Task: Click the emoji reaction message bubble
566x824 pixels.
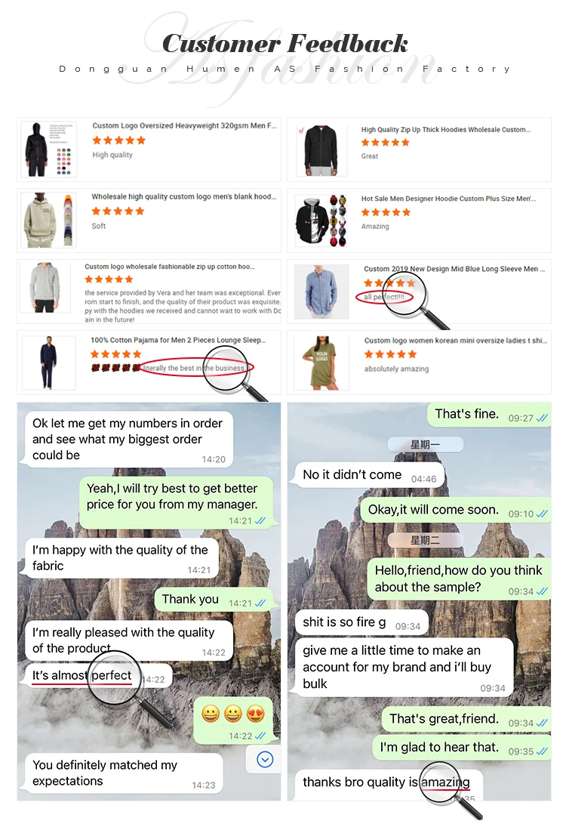Action: [x=233, y=720]
